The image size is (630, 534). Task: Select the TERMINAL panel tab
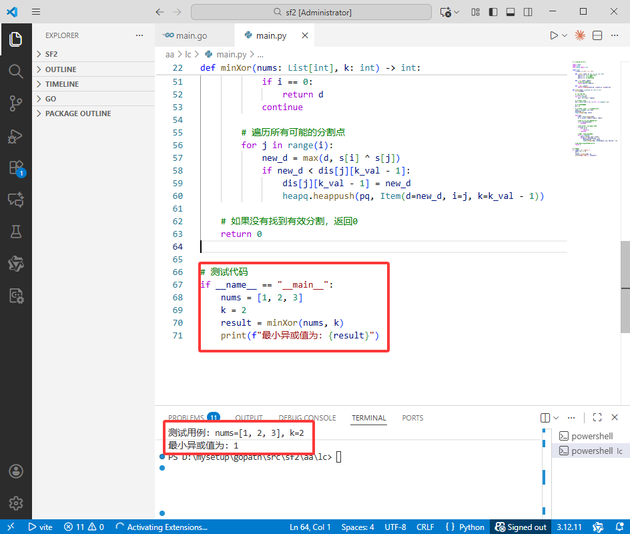pos(368,418)
